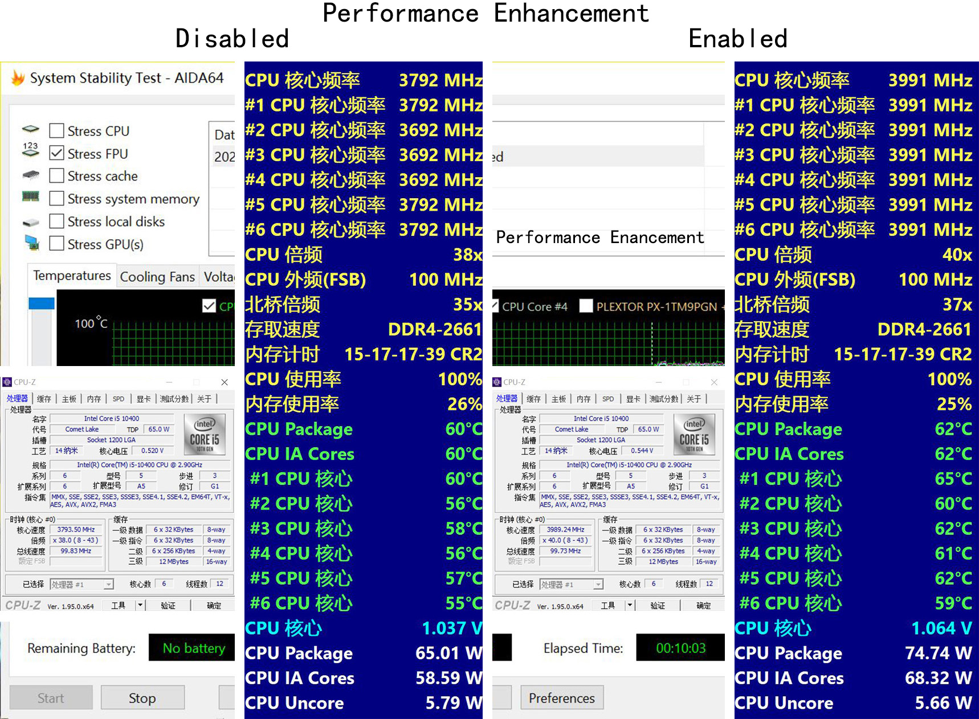
Task: Enable the Stress GPU(s) checkbox
Action: 56,244
